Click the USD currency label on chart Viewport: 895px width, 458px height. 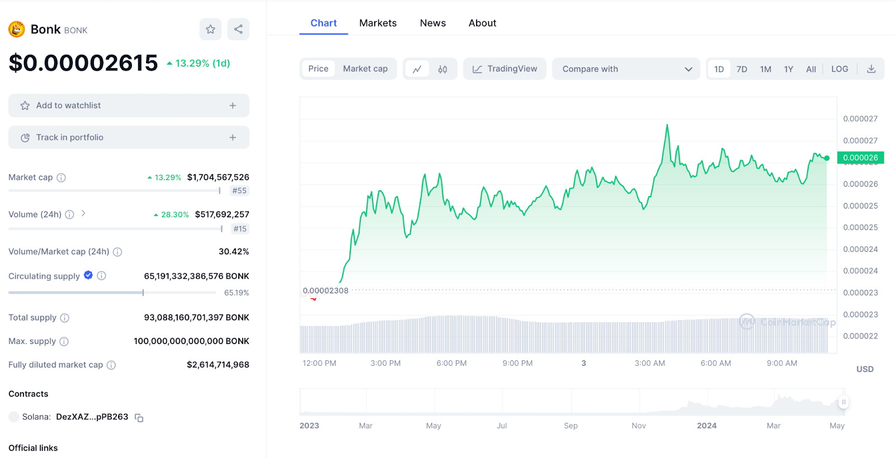coord(865,369)
